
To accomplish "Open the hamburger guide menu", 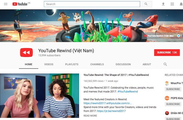I will click(x=5, y=4).
